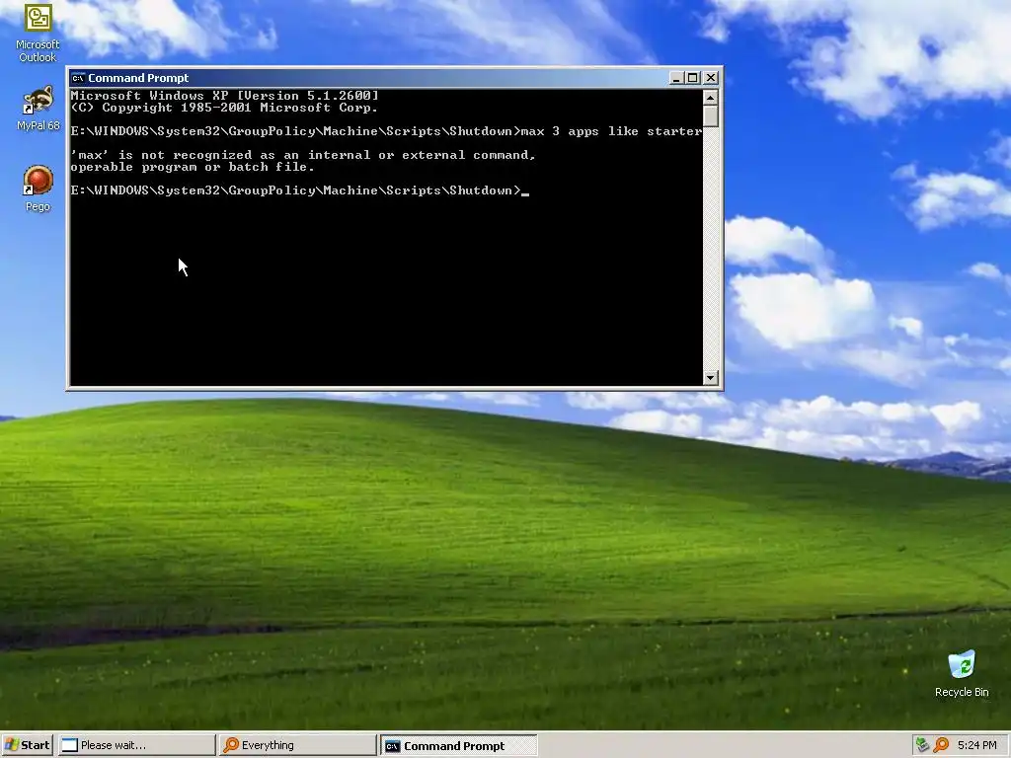The width and height of the screenshot is (1011, 758).
Task: Click the Safely Remove Hardware tray icon
Action: (x=922, y=745)
